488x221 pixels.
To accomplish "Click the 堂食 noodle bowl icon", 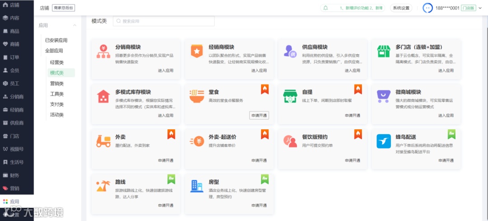I will coord(197,97).
